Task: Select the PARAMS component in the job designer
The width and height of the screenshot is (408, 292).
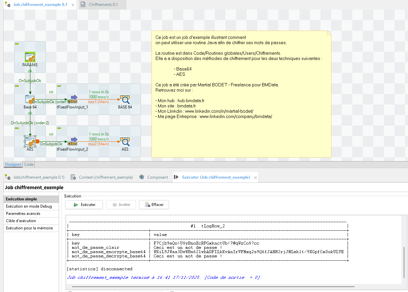Action: pos(30,56)
